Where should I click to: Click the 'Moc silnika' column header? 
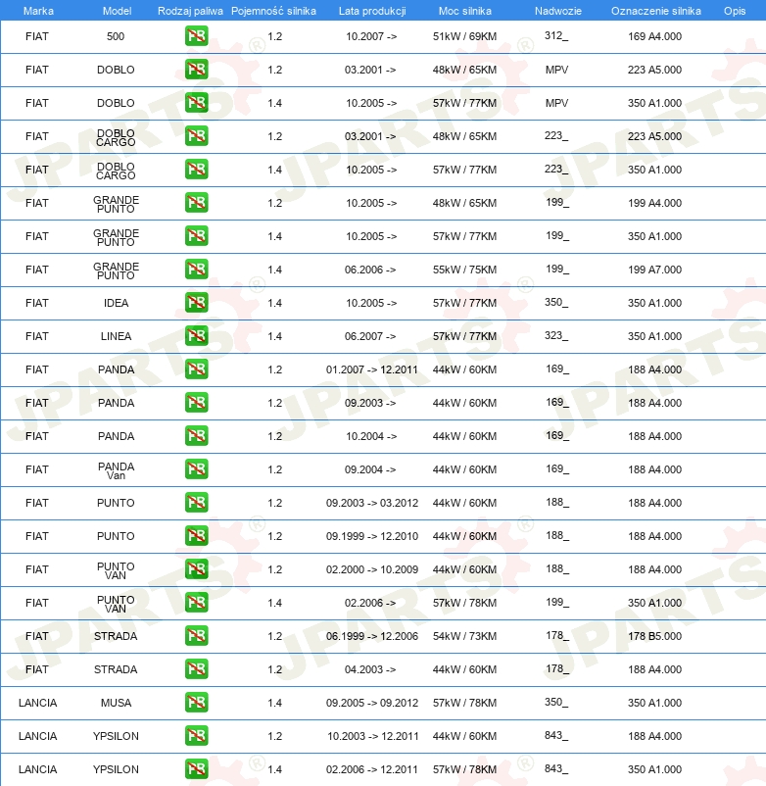coord(465,11)
